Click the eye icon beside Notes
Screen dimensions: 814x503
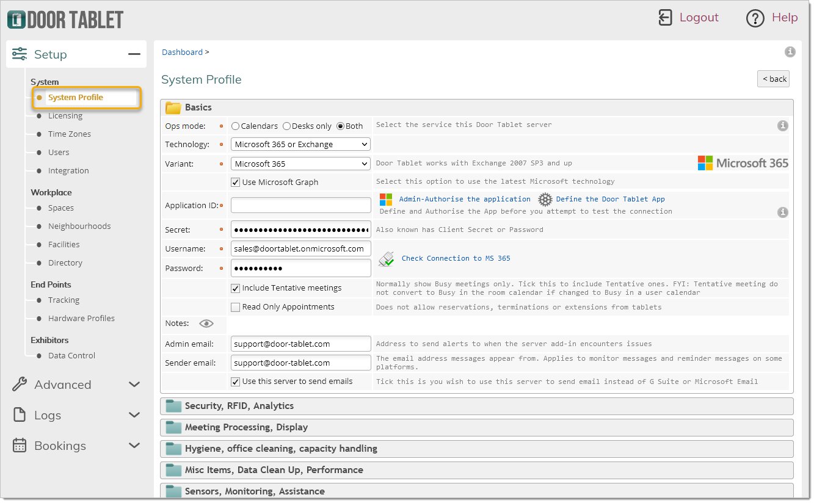click(206, 324)
